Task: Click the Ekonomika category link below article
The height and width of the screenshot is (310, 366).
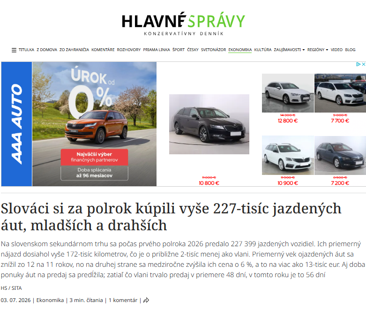Action: (x=50, y=300)
